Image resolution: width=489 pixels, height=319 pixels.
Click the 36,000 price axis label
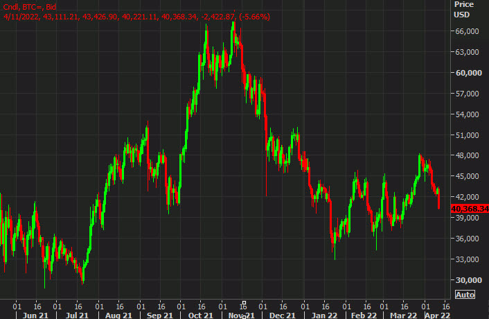[x=468, y=239]
